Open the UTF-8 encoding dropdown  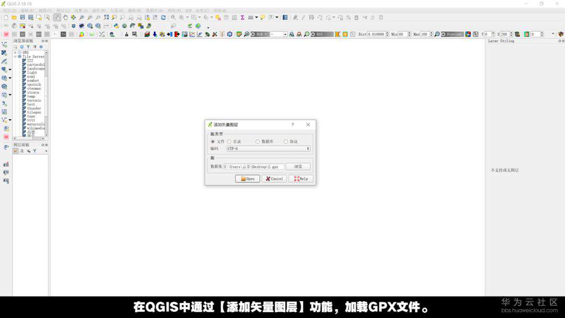coord(268,149)
